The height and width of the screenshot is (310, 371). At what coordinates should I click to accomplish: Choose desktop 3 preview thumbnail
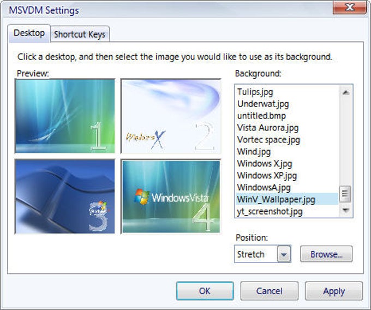pos(65,196)
